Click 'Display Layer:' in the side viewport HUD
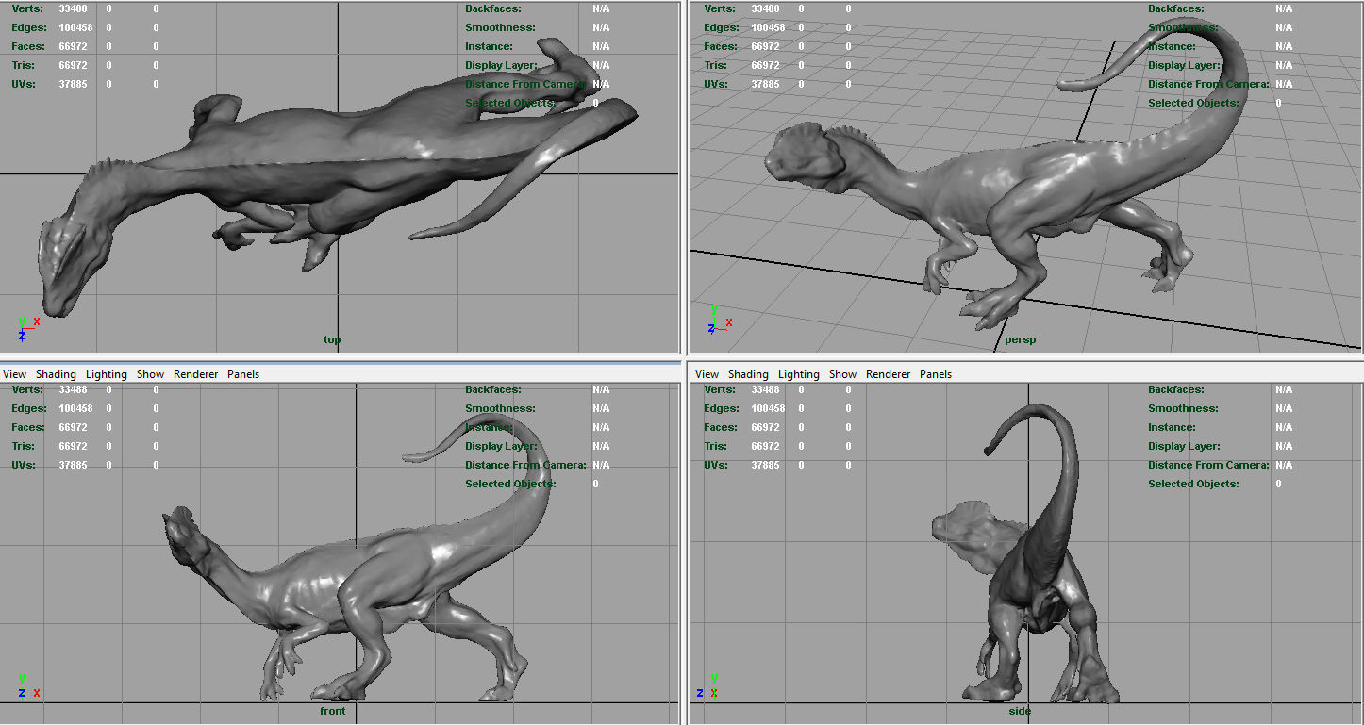1364x725 pixels. (x=1184, y=446)
